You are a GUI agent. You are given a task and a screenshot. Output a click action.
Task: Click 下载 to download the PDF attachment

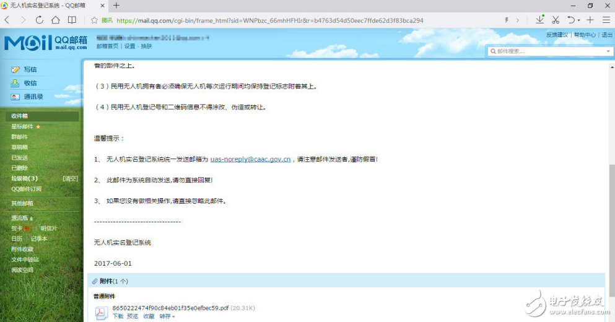point(118,316)
